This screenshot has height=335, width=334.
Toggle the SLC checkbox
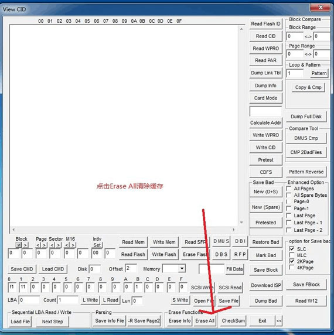(x=292, y=249)
